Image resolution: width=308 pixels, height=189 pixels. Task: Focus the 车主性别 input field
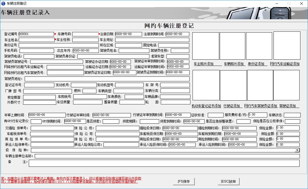point(86,40)
